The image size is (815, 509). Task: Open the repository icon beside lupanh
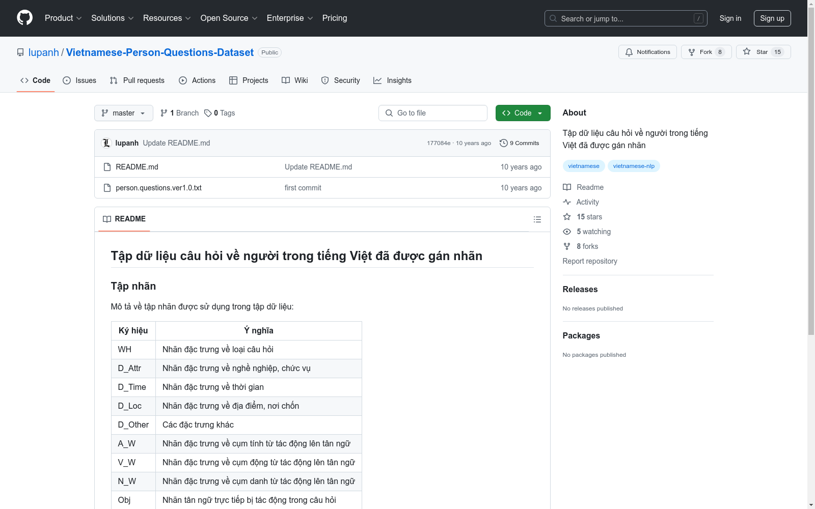pyautogui.click(x=20, y=52)
